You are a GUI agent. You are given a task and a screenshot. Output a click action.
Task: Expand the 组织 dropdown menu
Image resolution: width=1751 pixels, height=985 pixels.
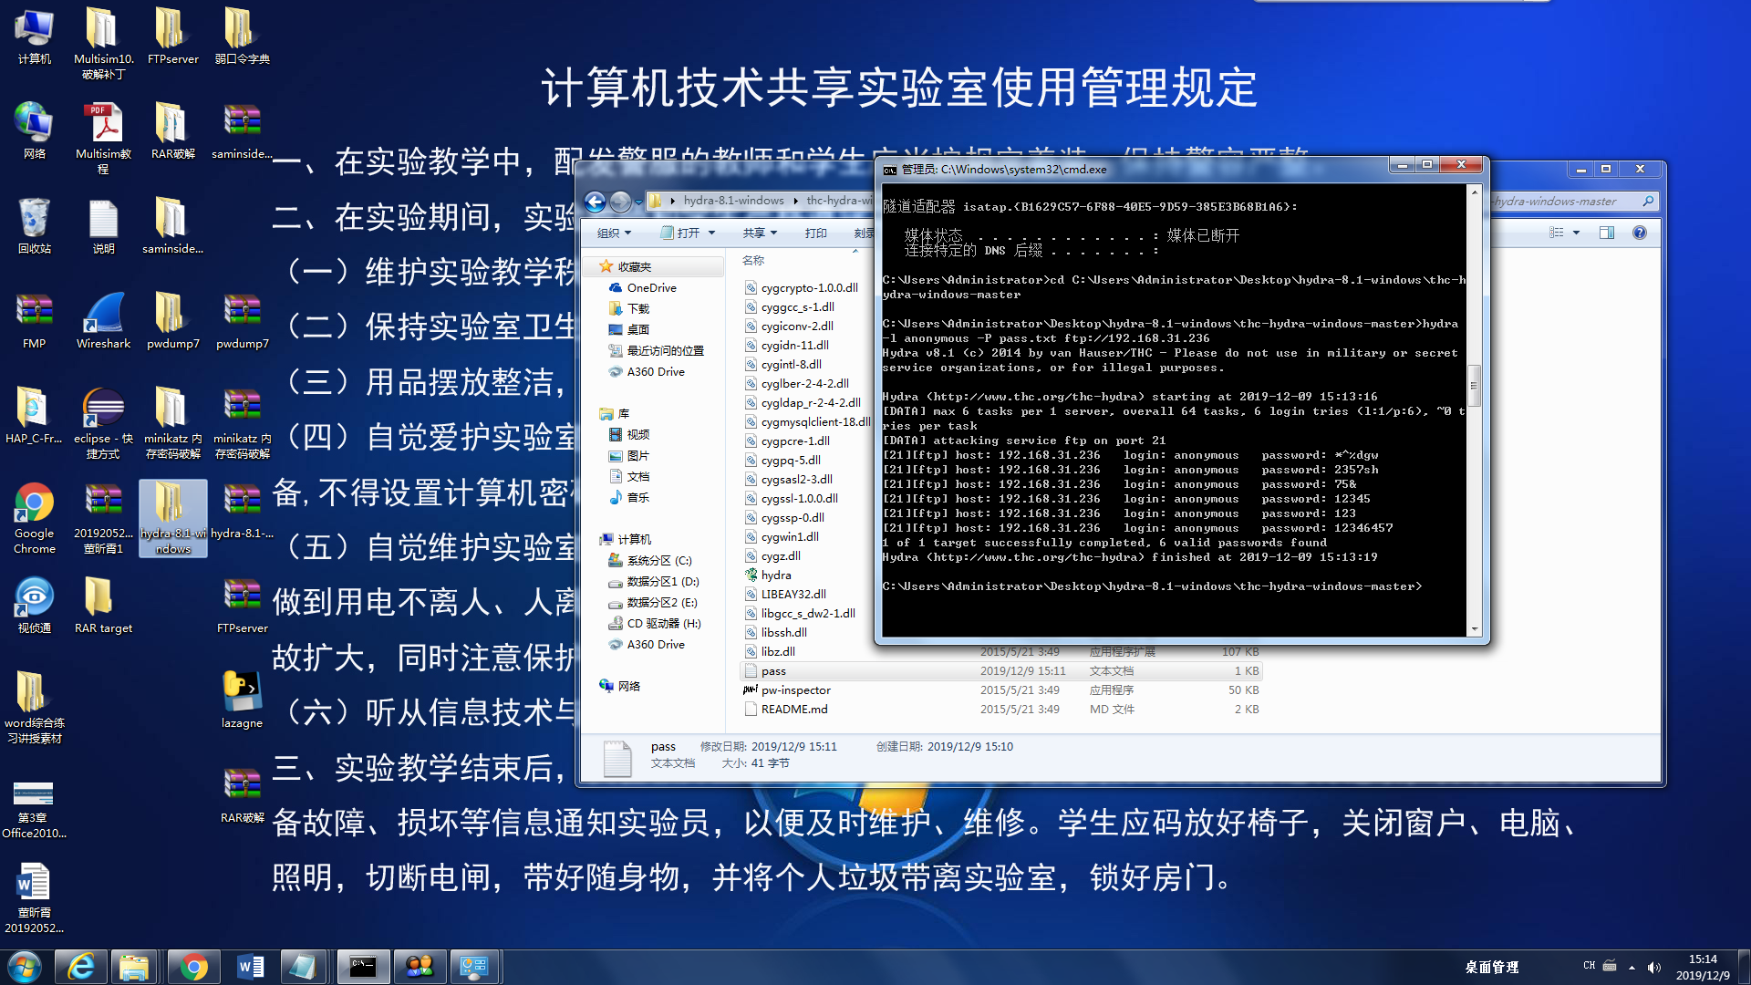coord(614,233)
